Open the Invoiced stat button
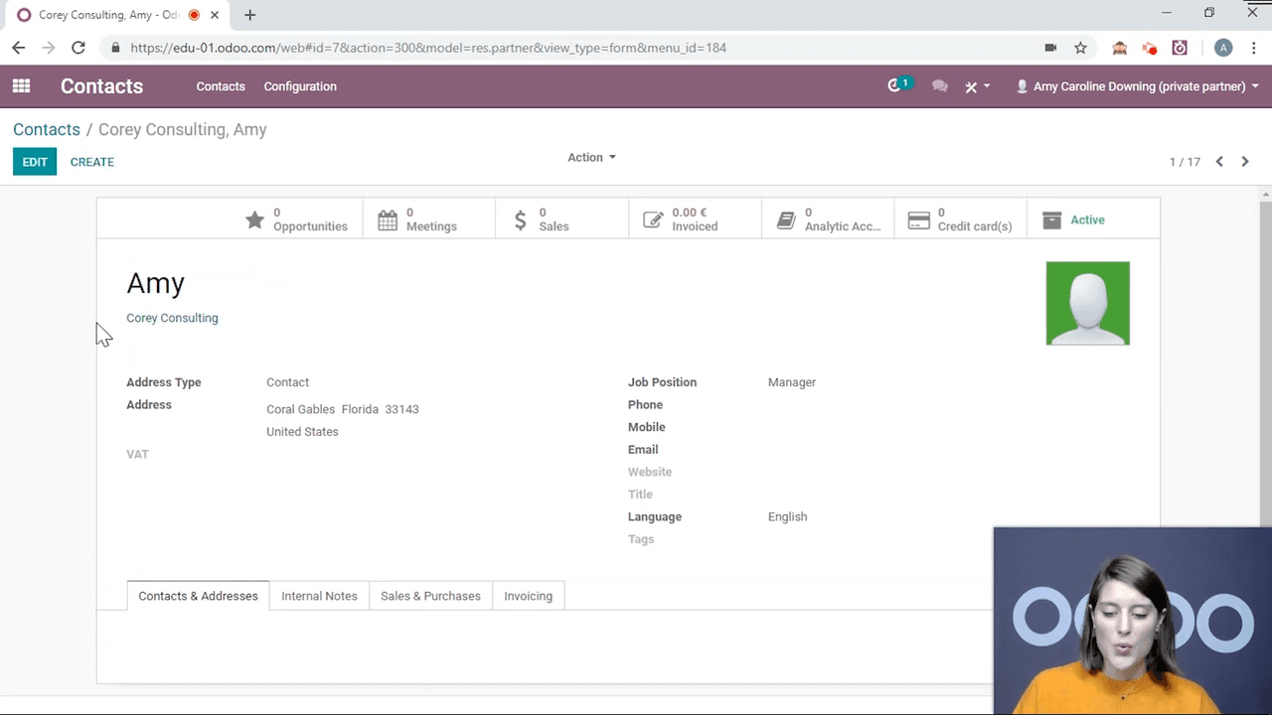 [x=695, y=219]
